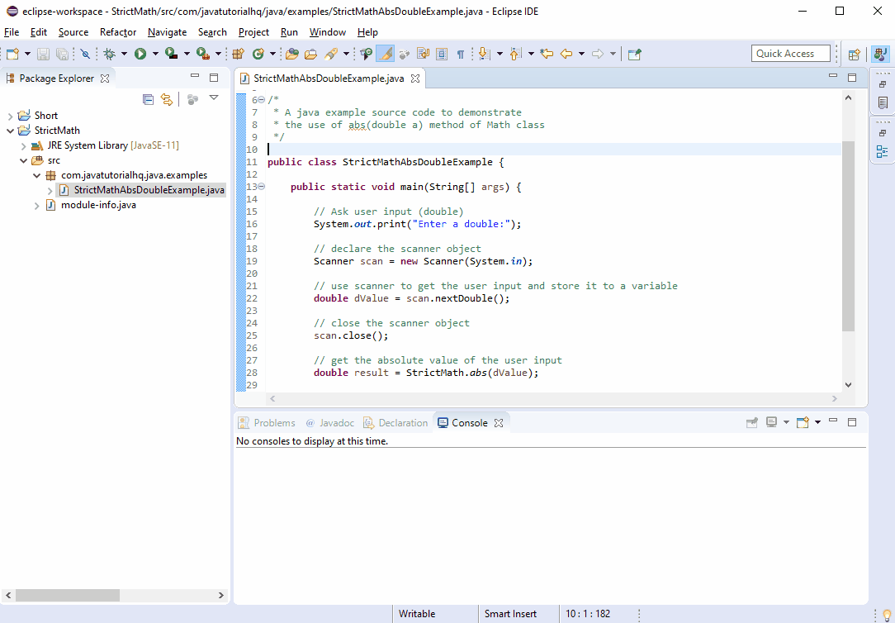Open a new console view from the Console toolbar
The width and height of the screenshot is (895, 623).
point(803,421)
